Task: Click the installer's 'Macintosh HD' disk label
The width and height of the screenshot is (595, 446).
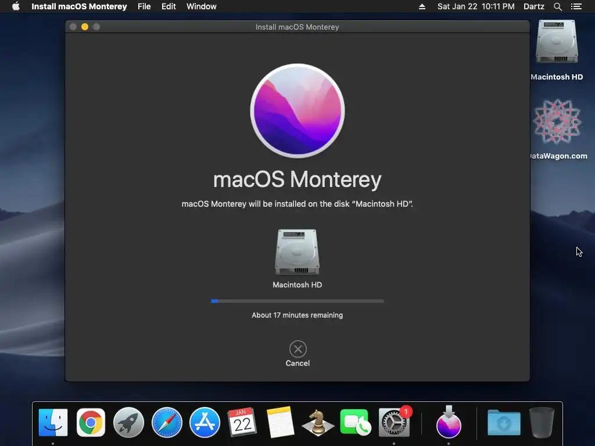Action: tap(297, 285)
